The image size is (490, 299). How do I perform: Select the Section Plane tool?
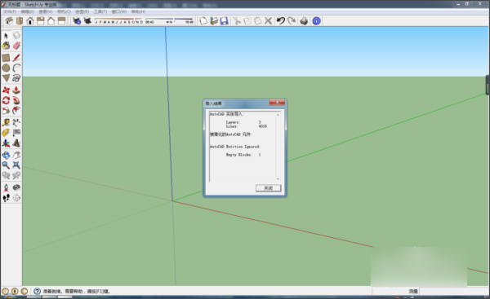[x=16, y=198]
